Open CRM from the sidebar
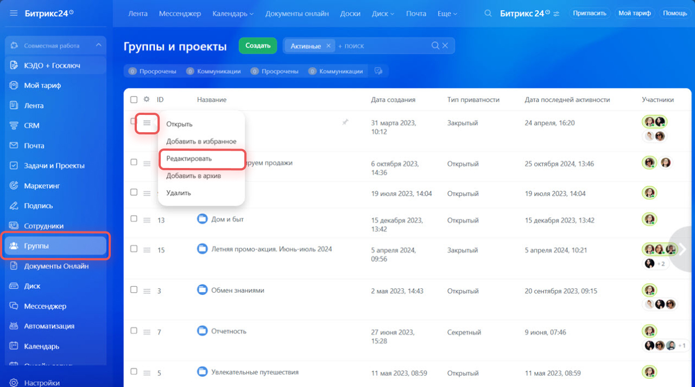Screen dimensions: 695x387 click(x=55, y=126)
